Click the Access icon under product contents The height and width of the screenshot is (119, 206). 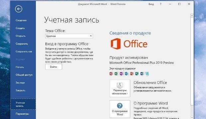[x=111, y=74]
